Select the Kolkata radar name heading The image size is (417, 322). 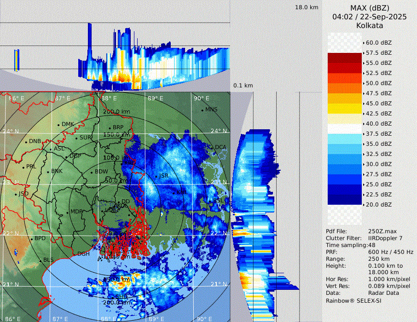(x=370, y=26)
